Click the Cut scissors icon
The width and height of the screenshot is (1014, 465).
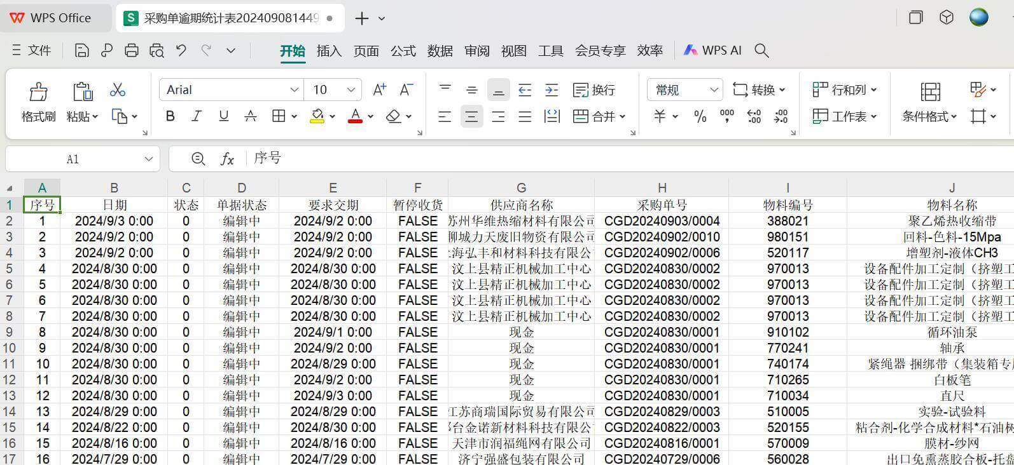pos(117,90)
